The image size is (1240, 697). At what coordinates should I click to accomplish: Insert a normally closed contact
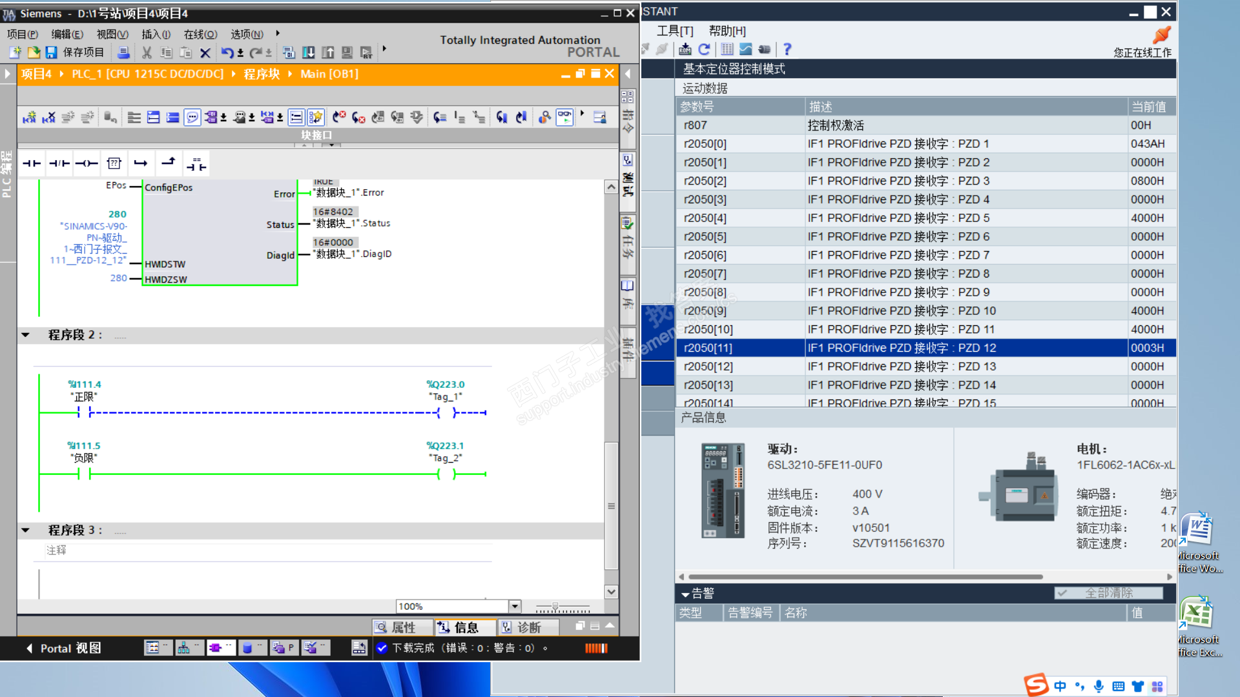[59, 164]
